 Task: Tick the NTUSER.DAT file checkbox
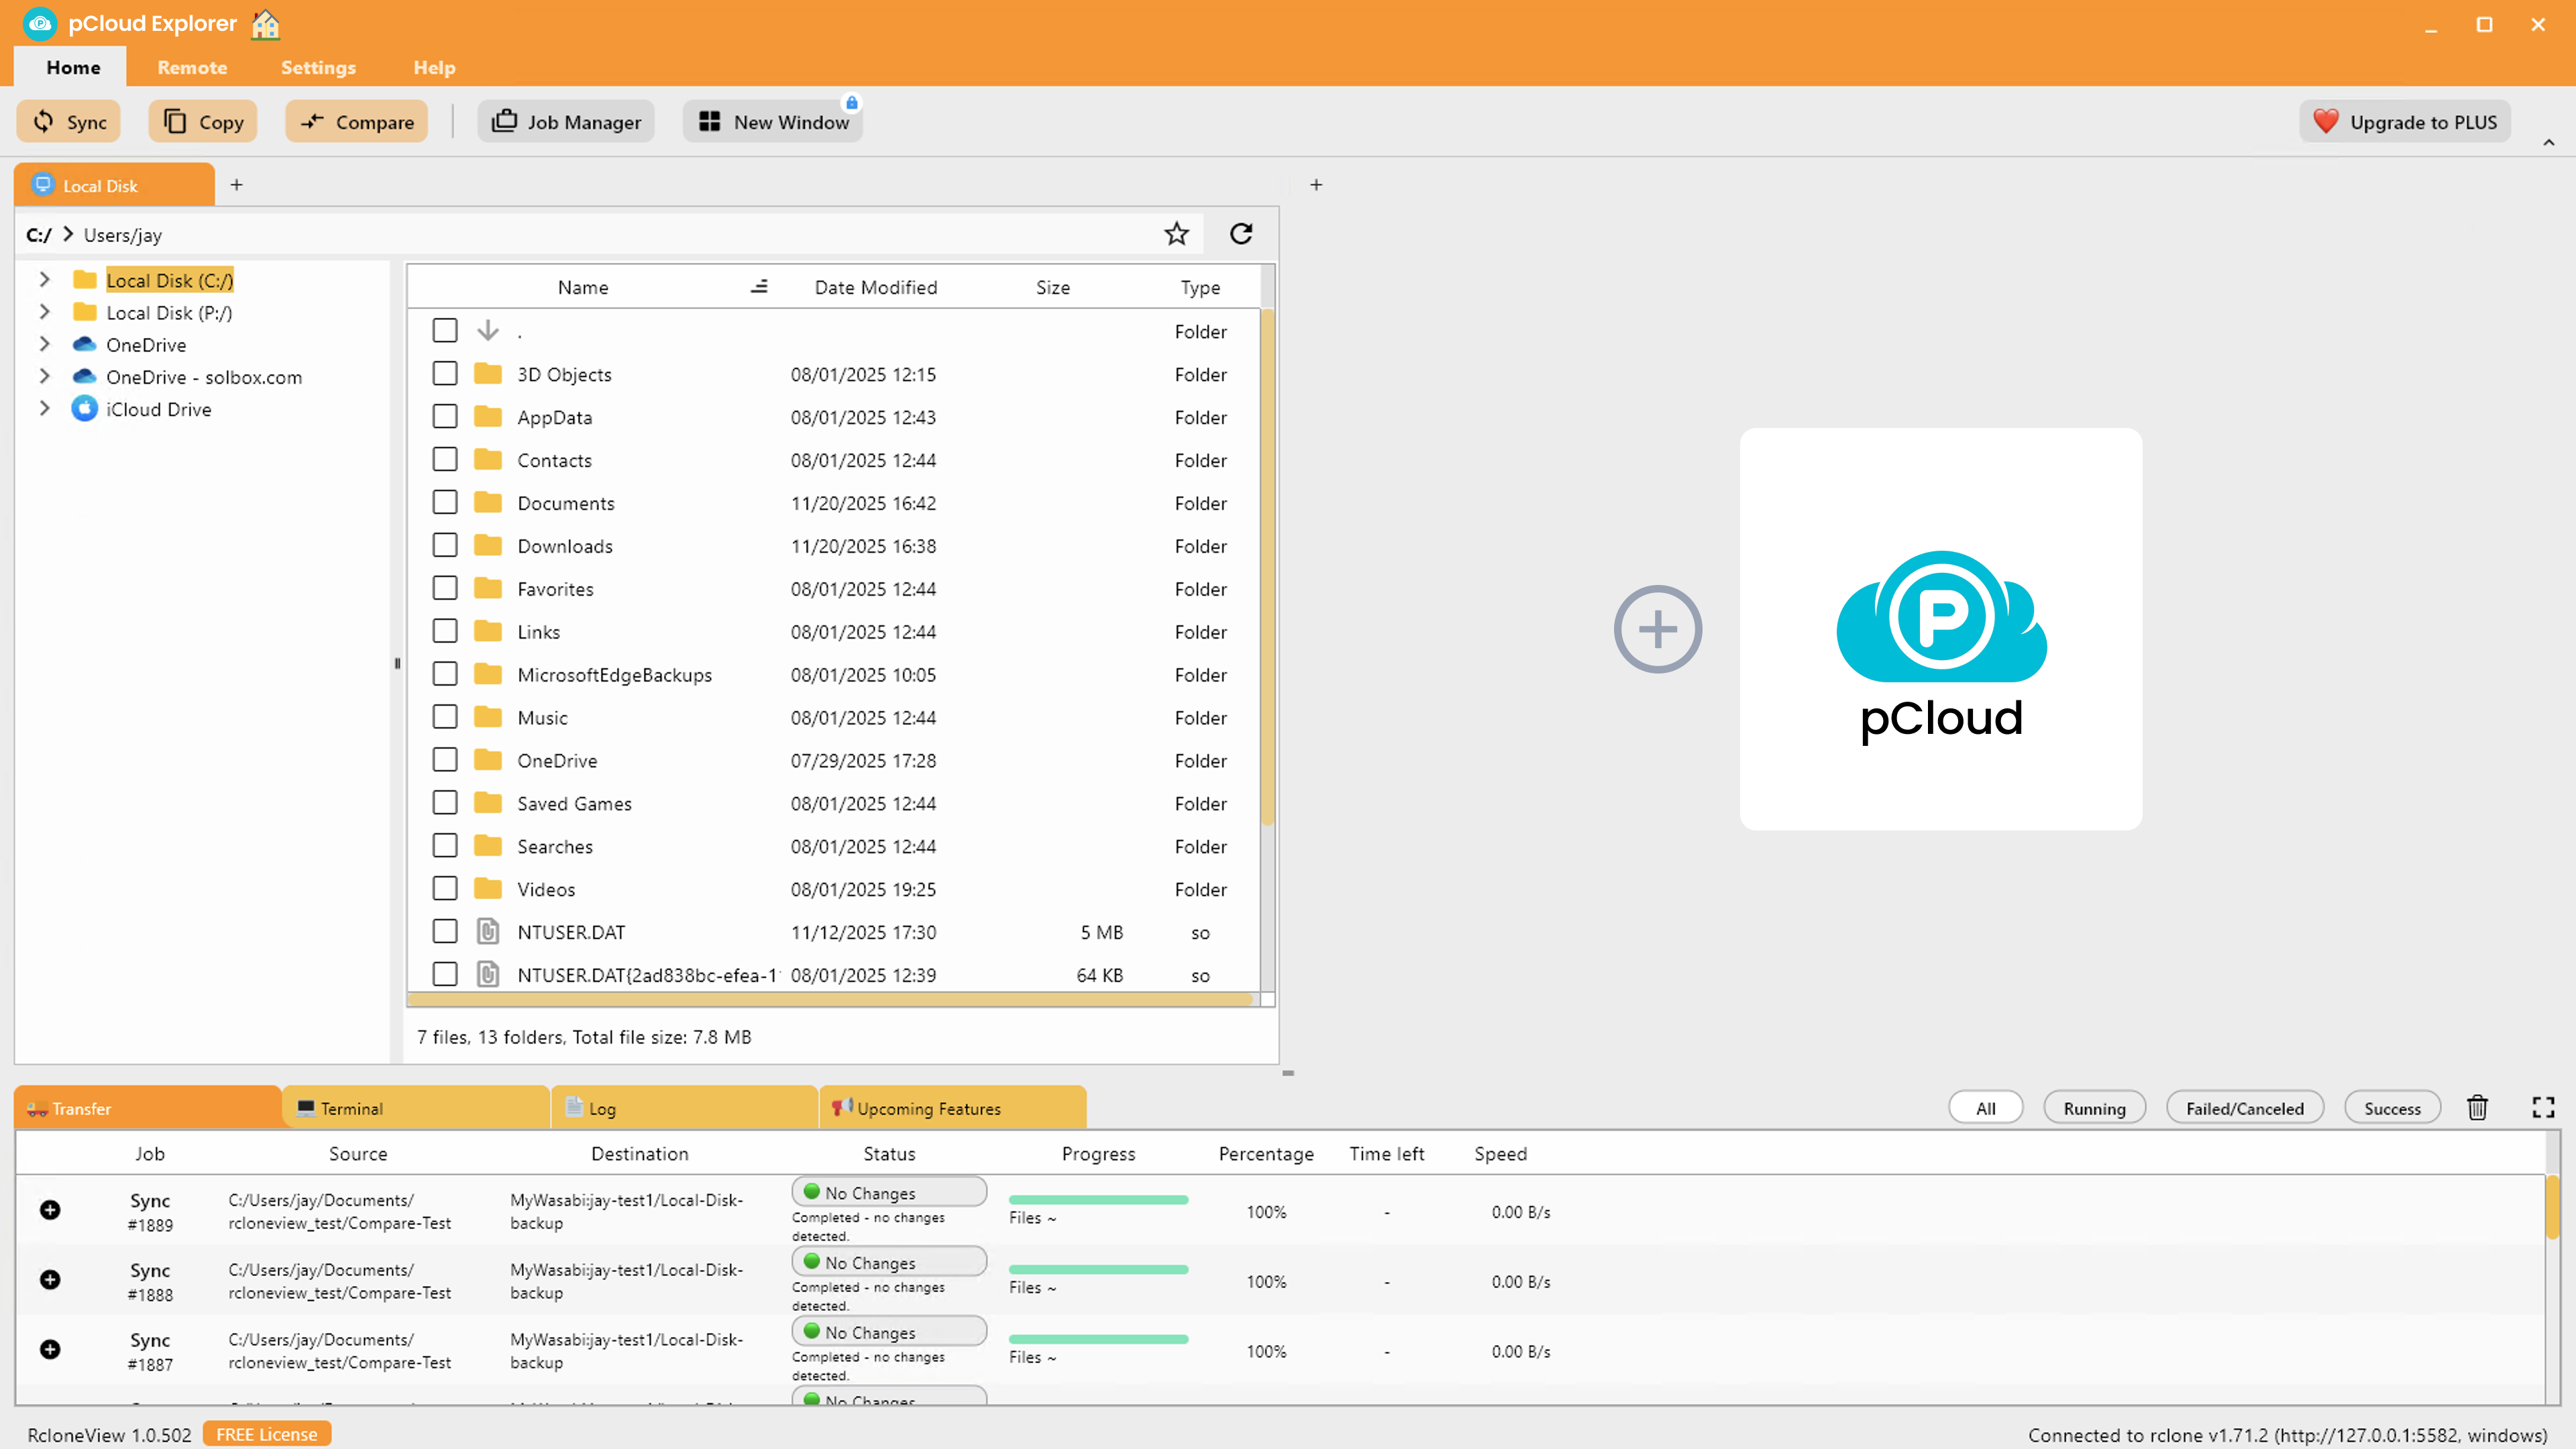(445, 932)
